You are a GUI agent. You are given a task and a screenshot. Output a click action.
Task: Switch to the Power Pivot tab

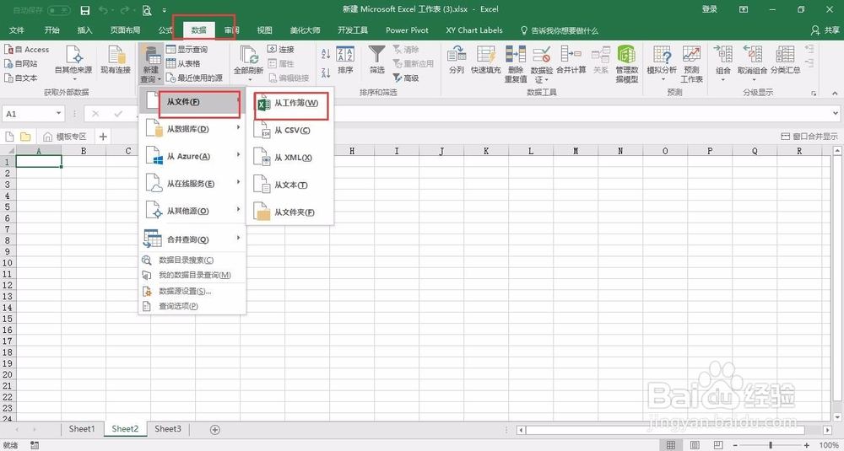coord(407,30)
